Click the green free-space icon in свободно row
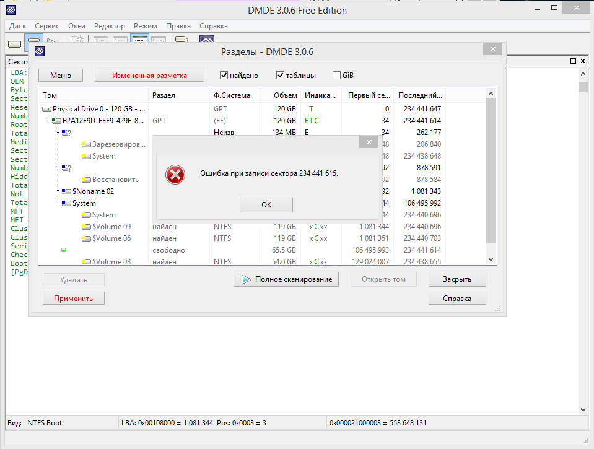This screenshot has height=449, width=594. [64, 250]
